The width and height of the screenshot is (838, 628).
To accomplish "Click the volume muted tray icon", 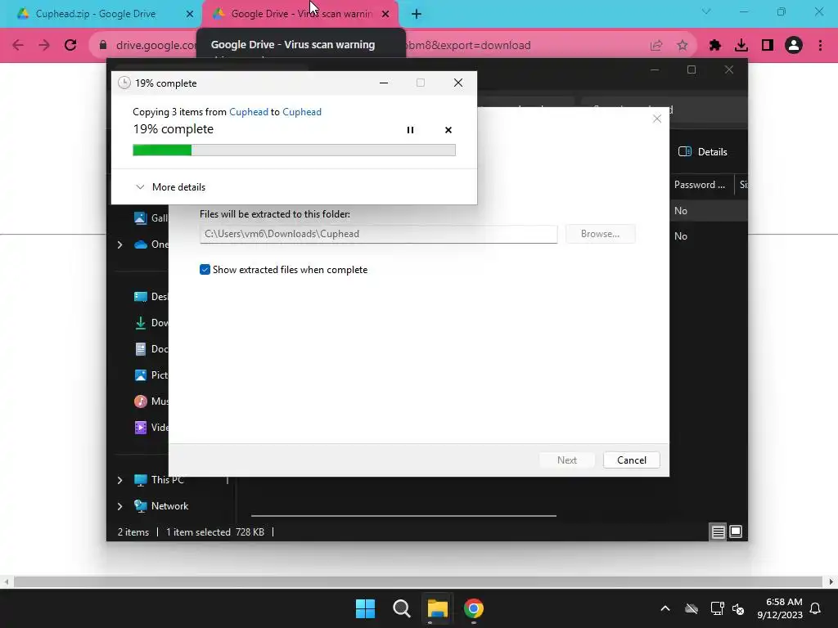I will click(738, 608).
